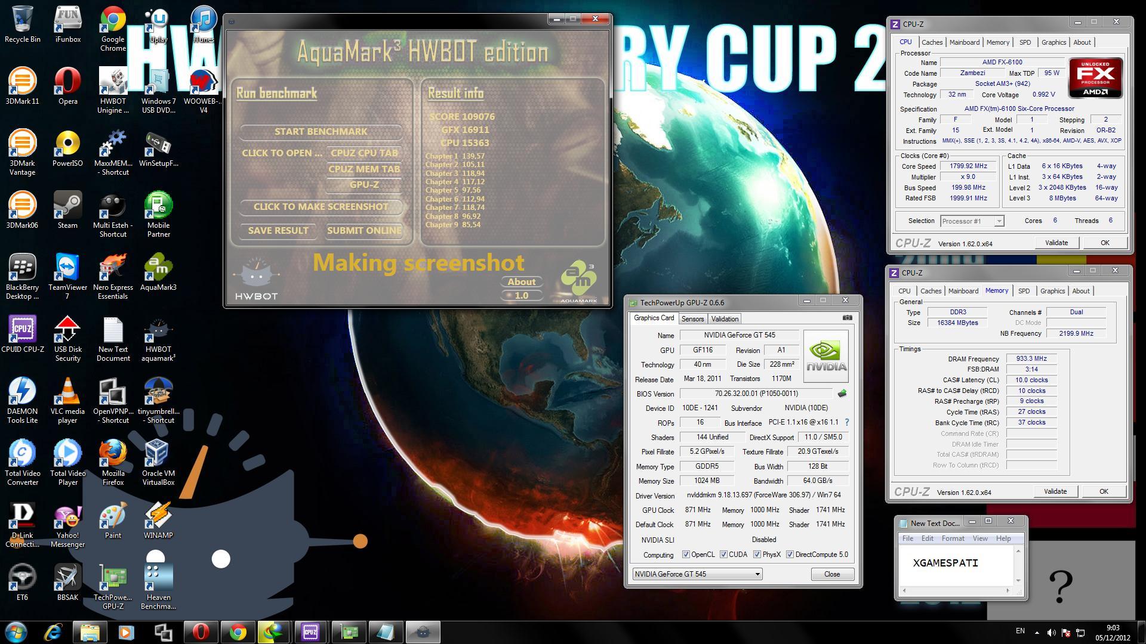1146x644 pixels.
Task: Open the Format menu in Notepad
Action: [953, 538]
